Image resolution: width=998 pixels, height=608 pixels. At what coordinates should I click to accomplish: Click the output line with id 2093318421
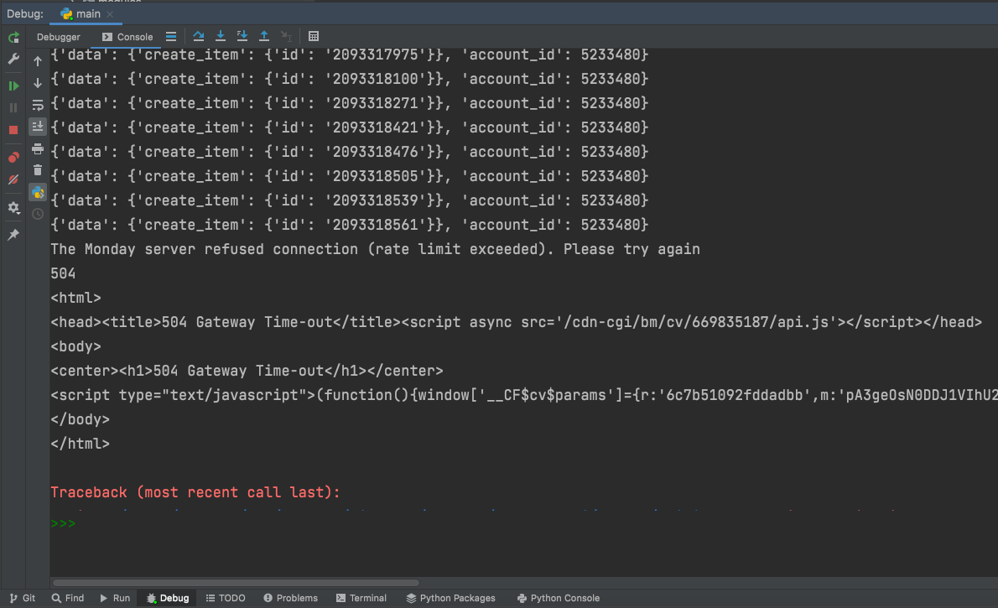point(350,127)
